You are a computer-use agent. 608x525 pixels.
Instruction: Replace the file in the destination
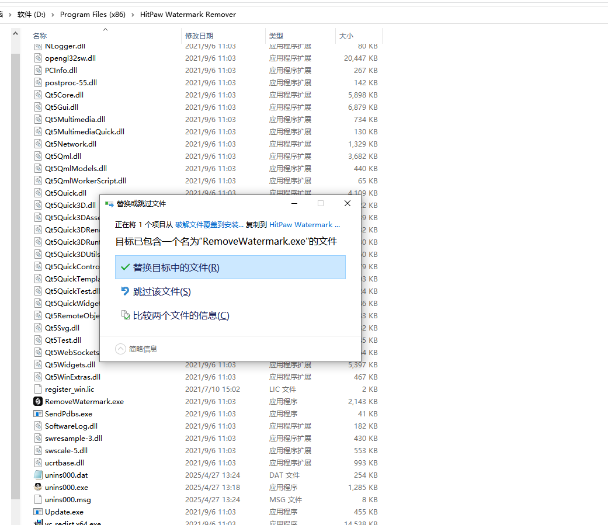(230, 267)
